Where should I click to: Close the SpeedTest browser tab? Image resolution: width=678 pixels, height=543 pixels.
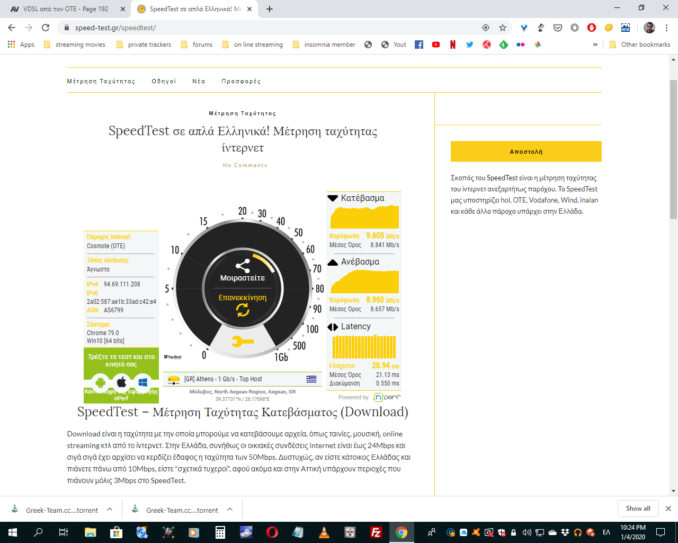coord(249,9)
